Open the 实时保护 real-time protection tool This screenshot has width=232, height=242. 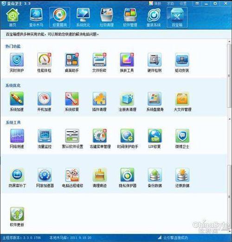pos(17,63)
